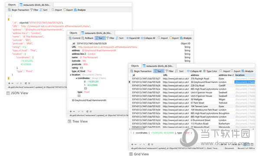Toggle the Text button in Tree View toolbar
Screen dimensions: 260x156
pyautogui.click(x=99, y=38)
